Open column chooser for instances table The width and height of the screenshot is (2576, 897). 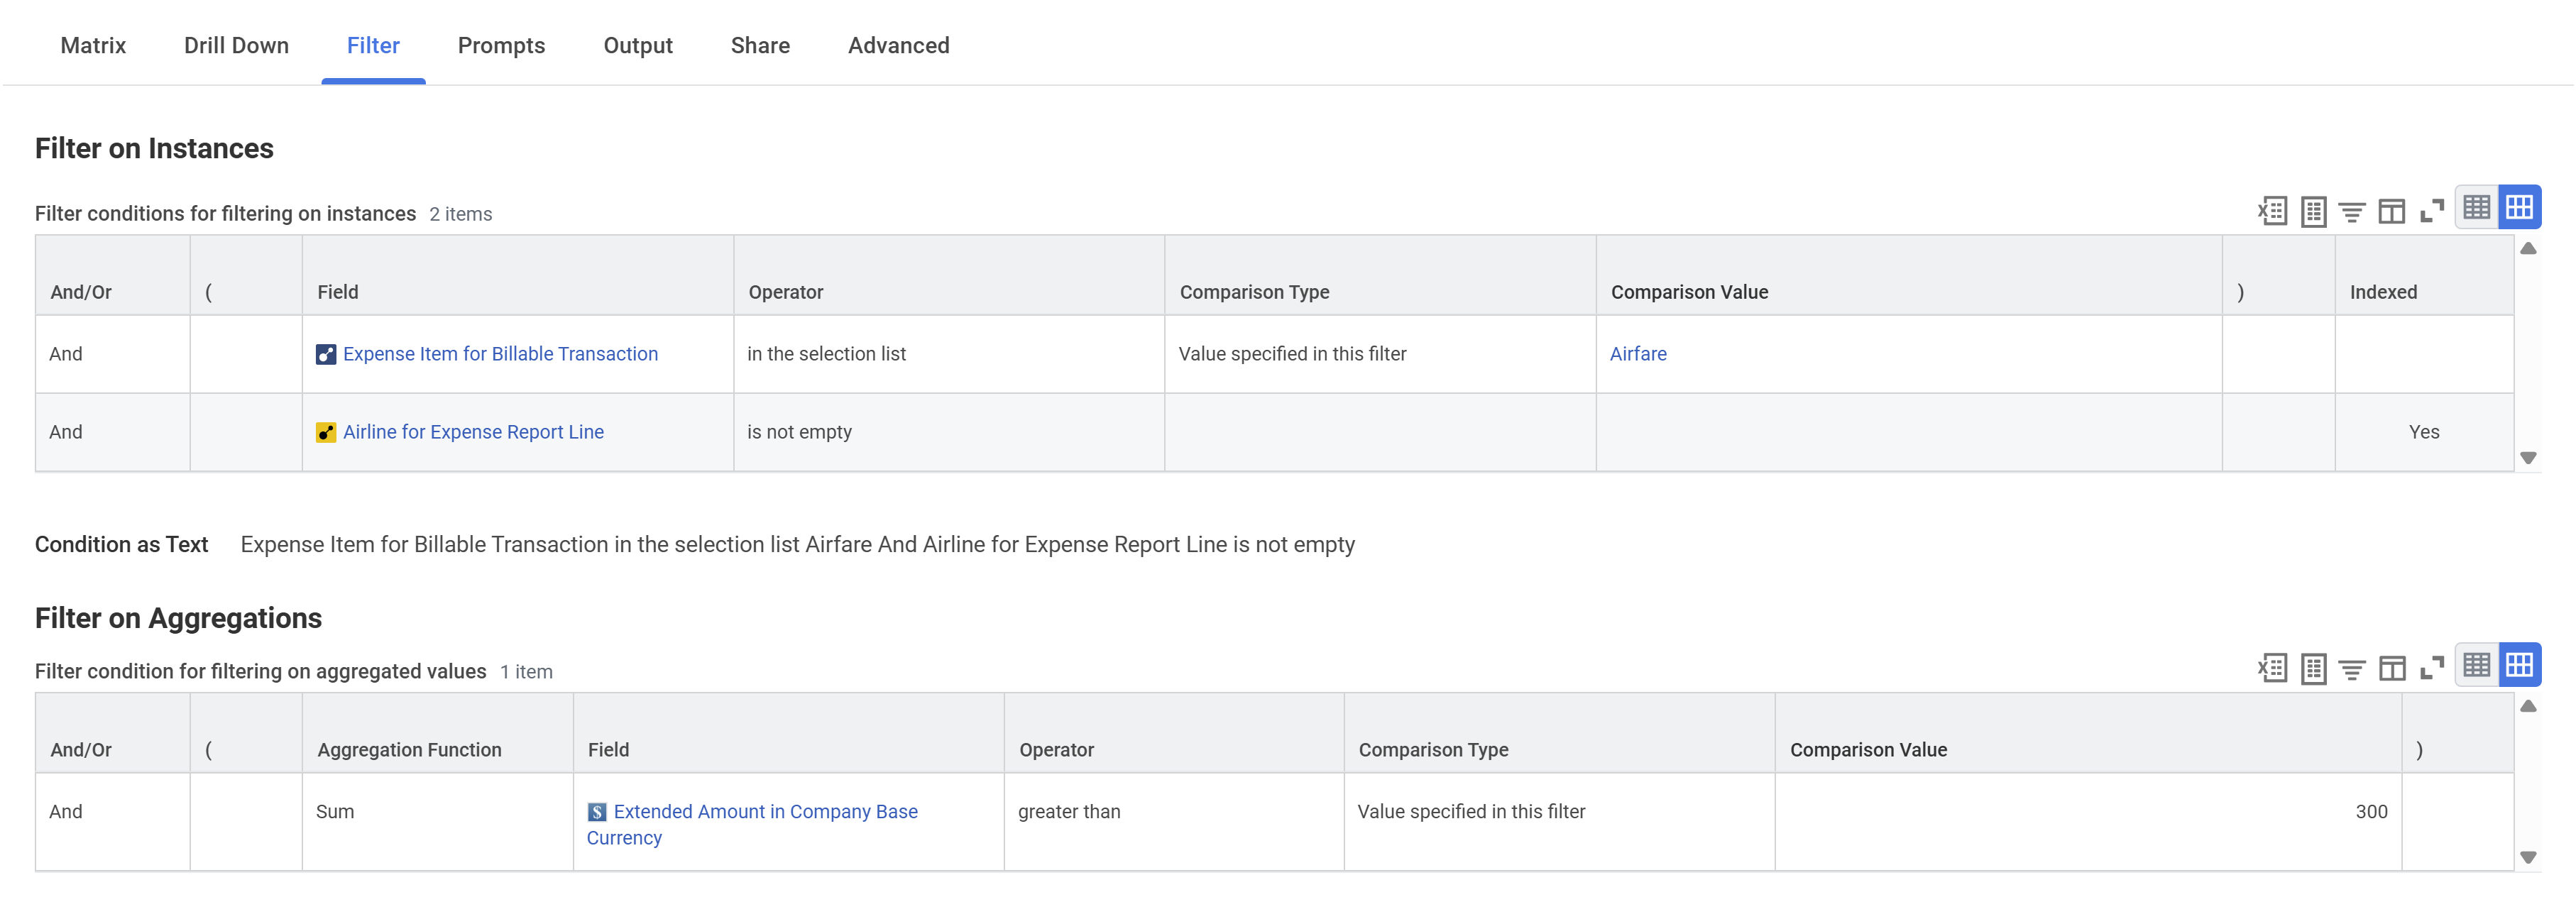click(2392, 211)
